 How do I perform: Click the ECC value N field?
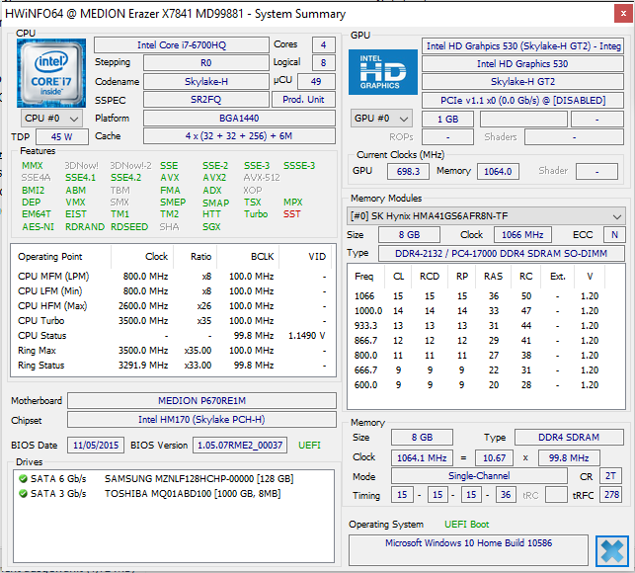[x=614, y=234]
